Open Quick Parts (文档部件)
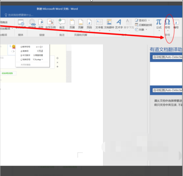This screenshot has width=183, height=176. [109, 24]
